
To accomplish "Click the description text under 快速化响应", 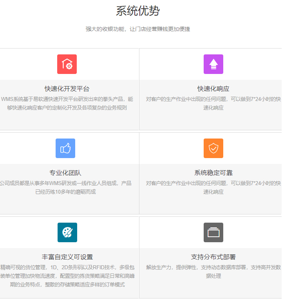I will (x=213, y=103).
